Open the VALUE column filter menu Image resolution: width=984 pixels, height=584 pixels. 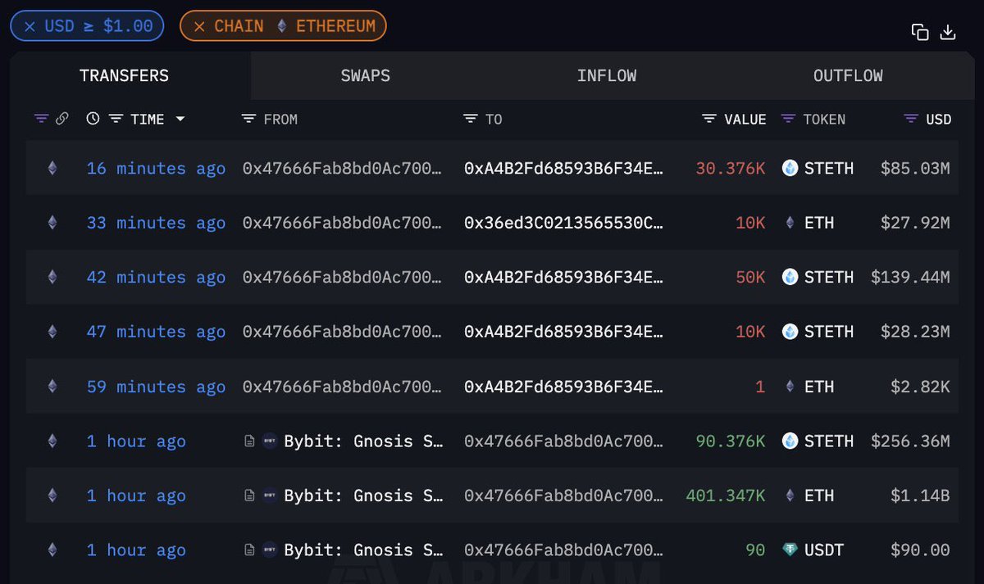pos(708,118)
